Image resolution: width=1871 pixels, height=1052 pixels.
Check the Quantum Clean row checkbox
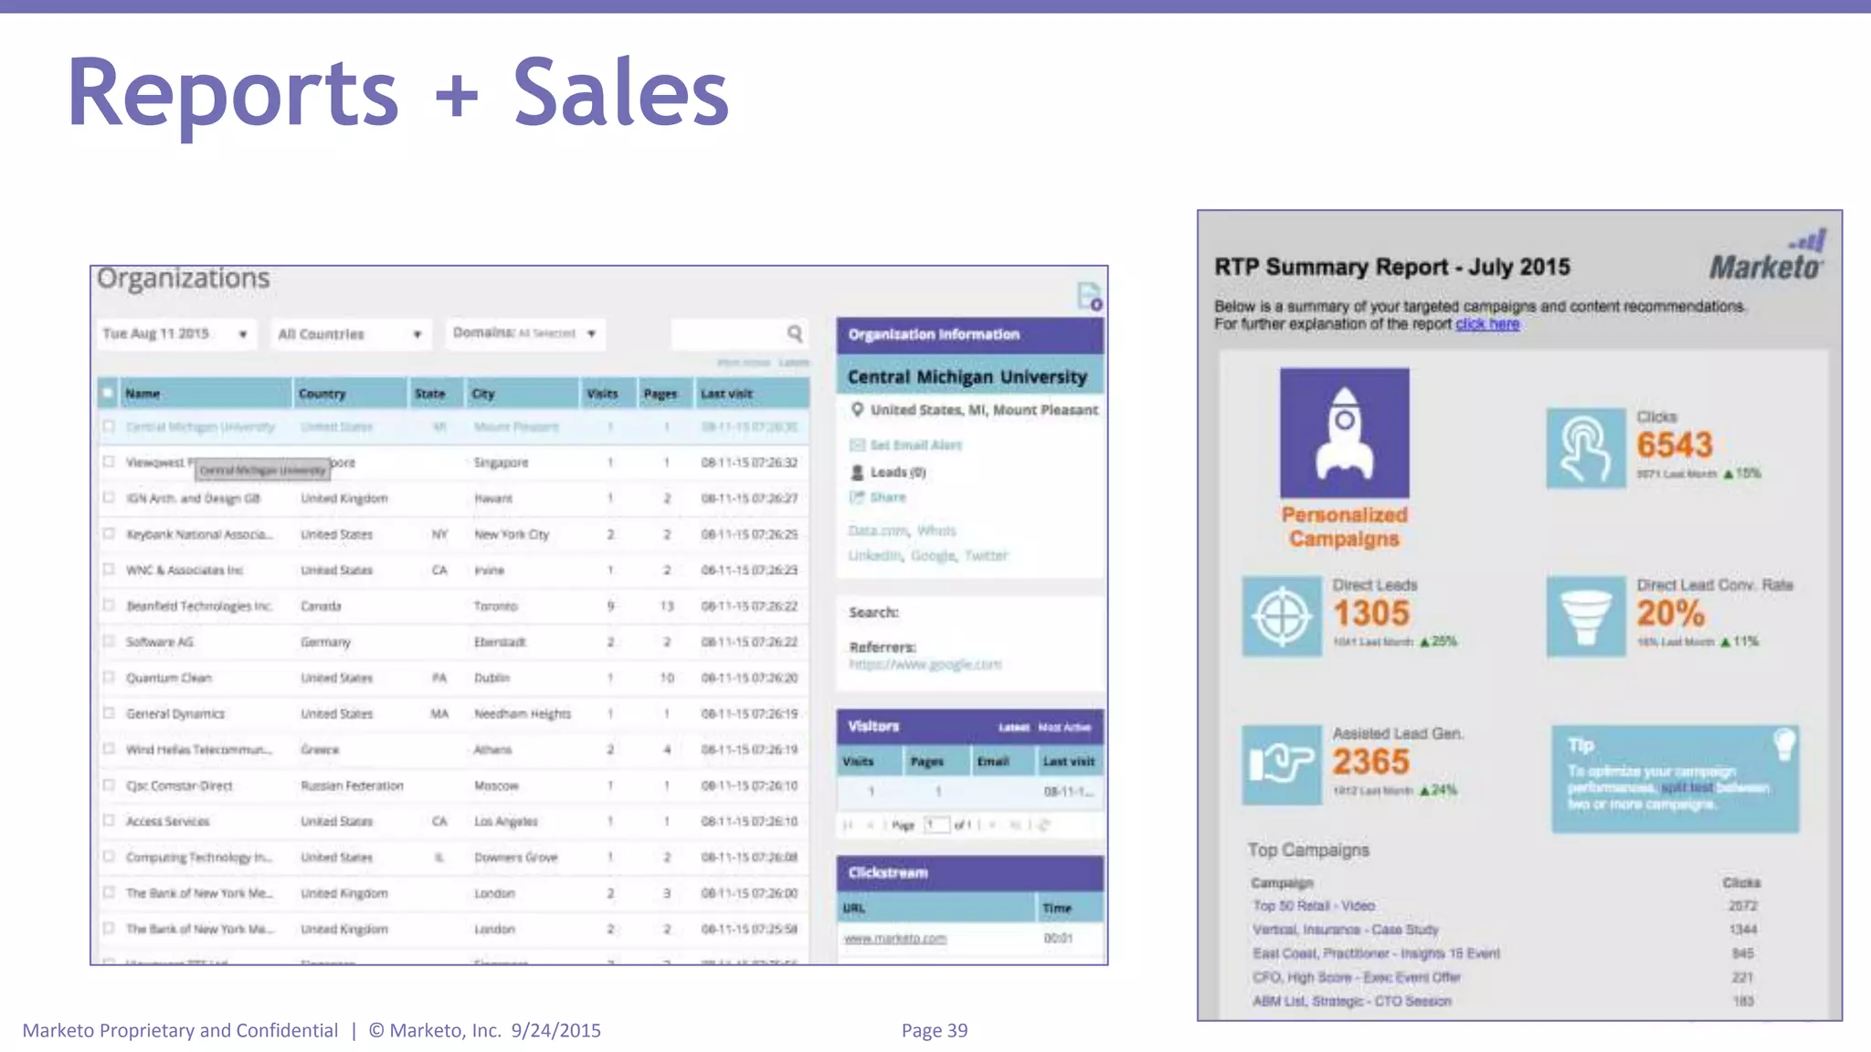point(109,677)
